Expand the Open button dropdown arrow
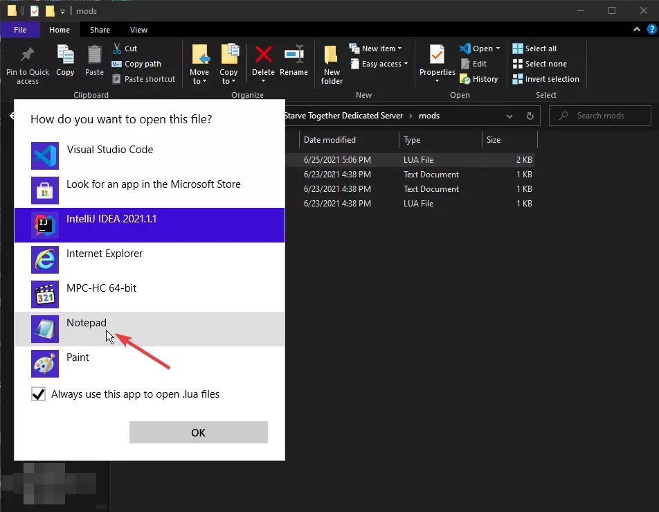 pos(498,48)
